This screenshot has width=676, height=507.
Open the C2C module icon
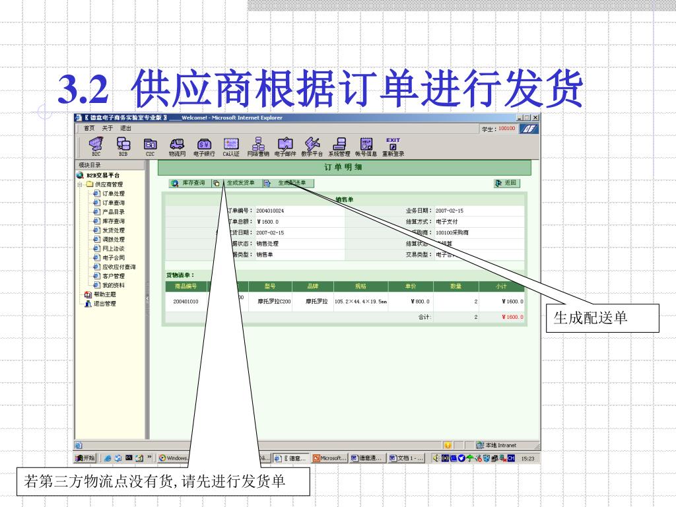point(150,147)
